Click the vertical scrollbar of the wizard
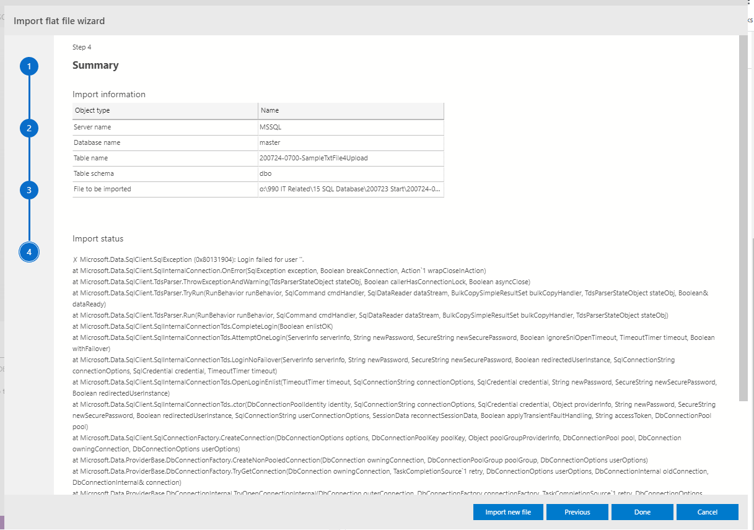 pyautogui.click(x=743, y=218)
